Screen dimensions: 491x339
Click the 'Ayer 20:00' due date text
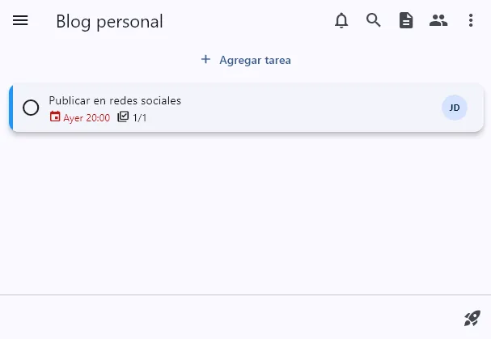(87, 118)
